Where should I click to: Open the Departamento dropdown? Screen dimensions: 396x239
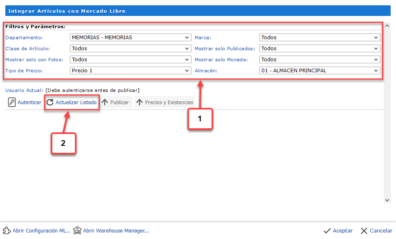130,38
